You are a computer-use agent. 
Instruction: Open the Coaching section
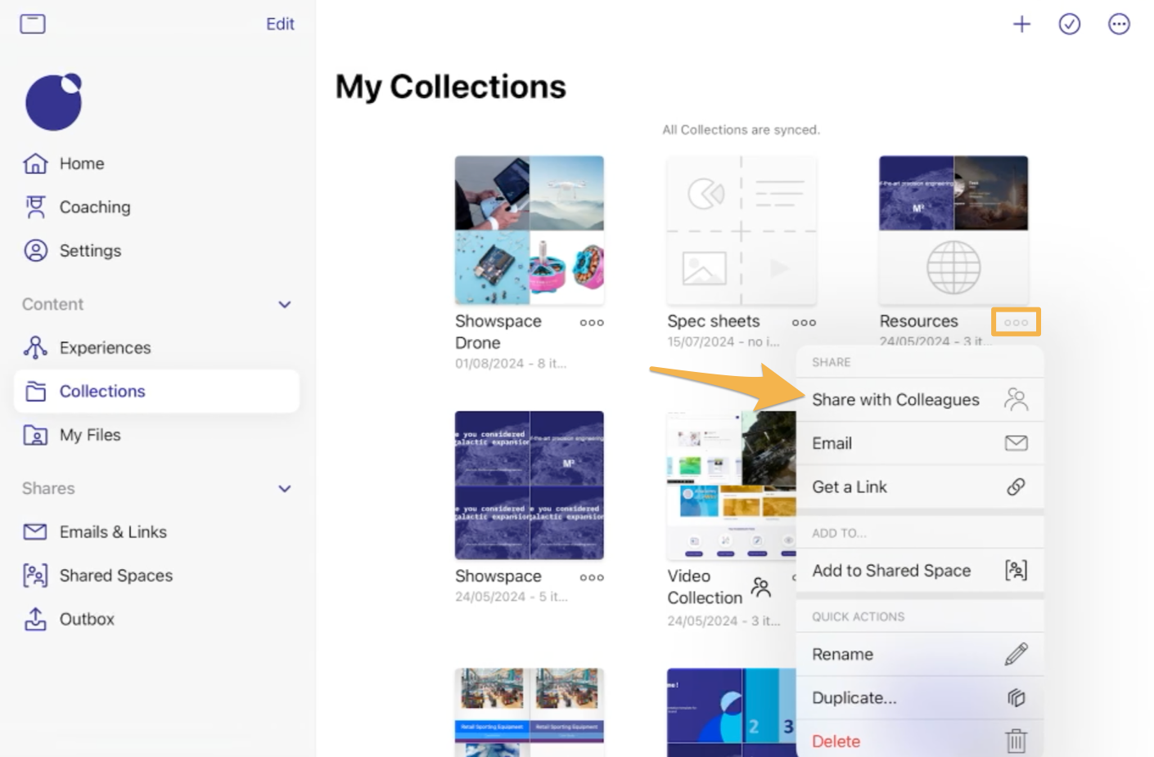pos(95,207)
